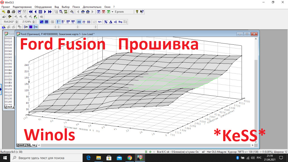Click address row 000A0 in Ford list
The width and height of the screenshot is (288, 162).
[8, 70]
